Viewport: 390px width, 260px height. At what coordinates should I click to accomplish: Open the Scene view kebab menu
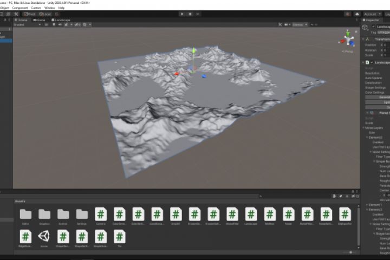click(x=356, y=20)
